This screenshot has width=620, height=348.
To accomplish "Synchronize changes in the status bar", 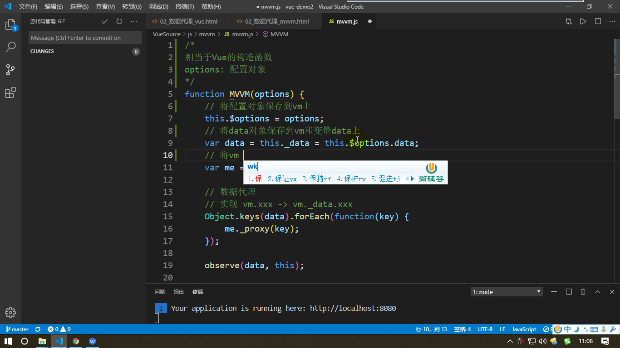I will [x=38, y=329].
